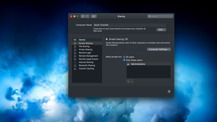Click the Edit... button
The image size is (217, 122).
point(161,30)
